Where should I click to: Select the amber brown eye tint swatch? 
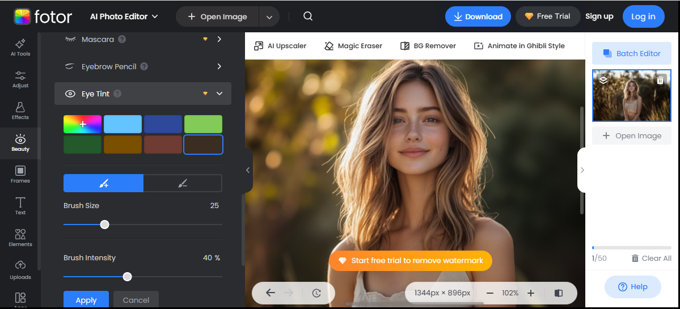123,145
